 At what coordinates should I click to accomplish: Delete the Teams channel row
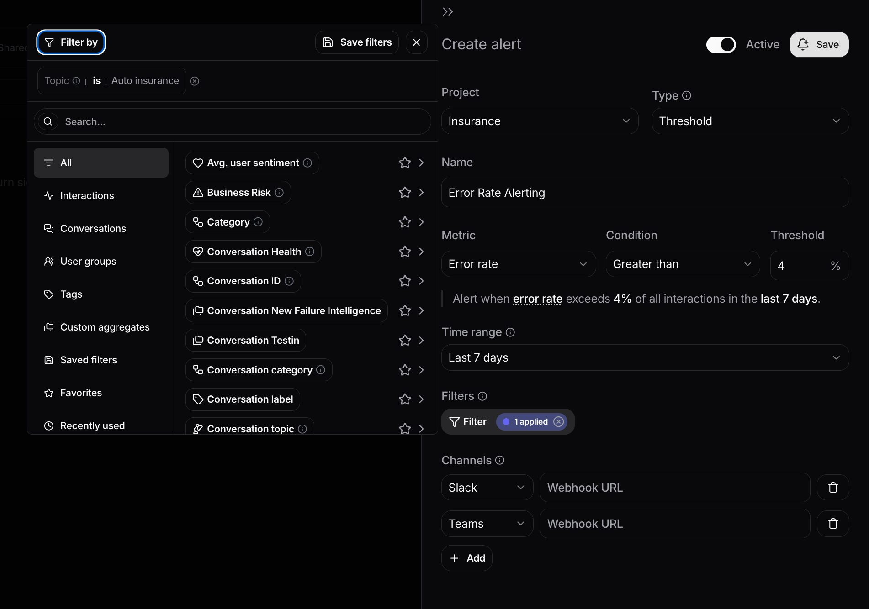coord(833,524)
